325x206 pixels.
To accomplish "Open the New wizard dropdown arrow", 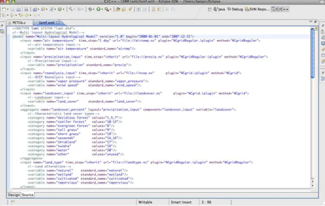I will (x=8, y=9).
